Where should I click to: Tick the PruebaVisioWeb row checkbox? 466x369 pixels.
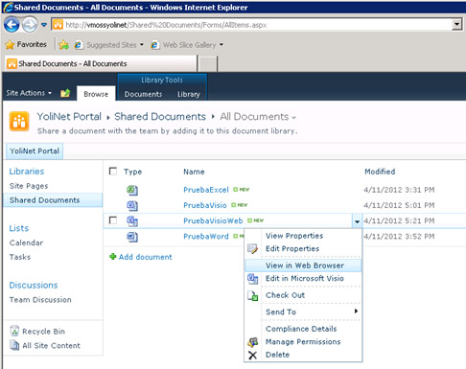click(x=113, y=220)
